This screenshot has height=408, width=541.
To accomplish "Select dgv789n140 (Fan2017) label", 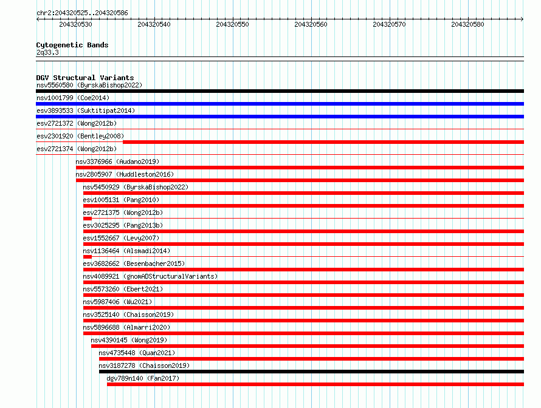I will 143,378.
